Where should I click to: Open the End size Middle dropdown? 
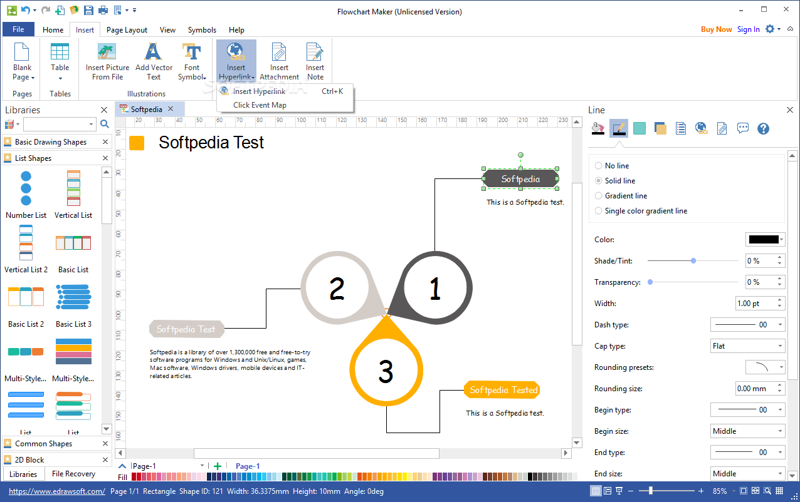coord(747,474)
